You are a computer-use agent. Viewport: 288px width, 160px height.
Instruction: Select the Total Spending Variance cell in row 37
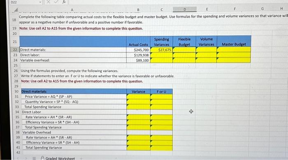pos(139,127)
